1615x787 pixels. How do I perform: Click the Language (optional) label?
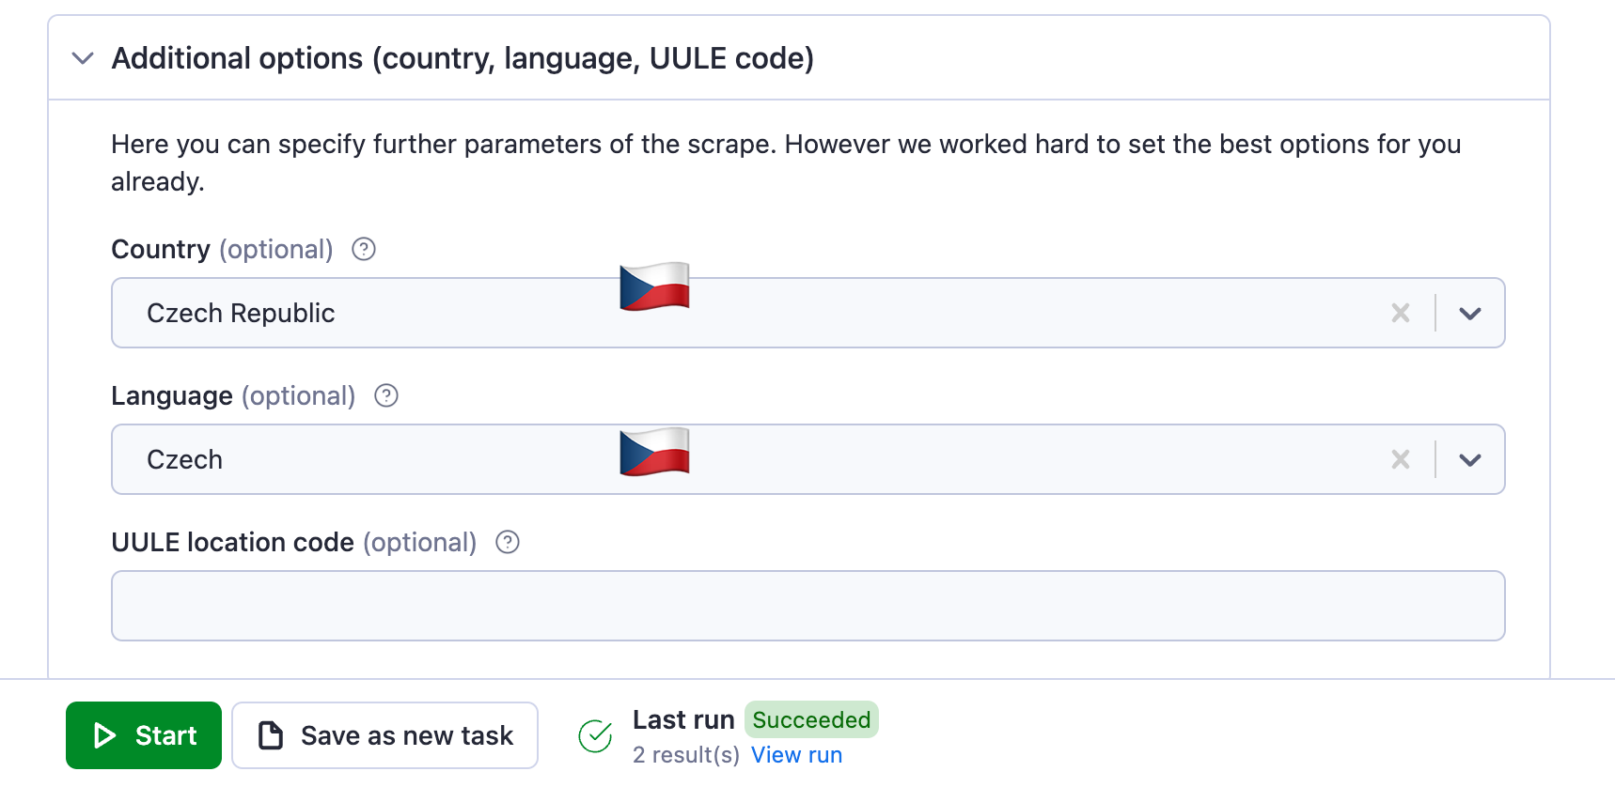(x=233, y=395)
